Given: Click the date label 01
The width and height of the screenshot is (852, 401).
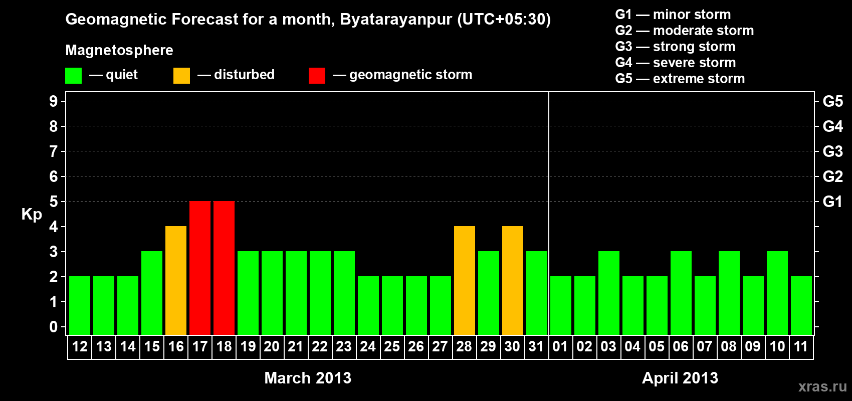Looking at the screenshot, I should click(560, 347).
